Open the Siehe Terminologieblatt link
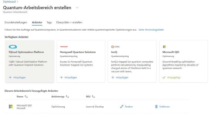 click(151, 30)
